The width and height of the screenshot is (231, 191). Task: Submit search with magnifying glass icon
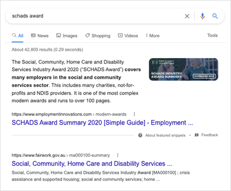coord(215,16)
